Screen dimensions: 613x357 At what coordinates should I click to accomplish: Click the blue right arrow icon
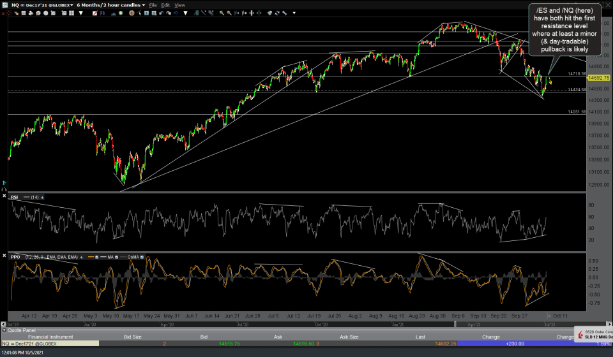176,13
